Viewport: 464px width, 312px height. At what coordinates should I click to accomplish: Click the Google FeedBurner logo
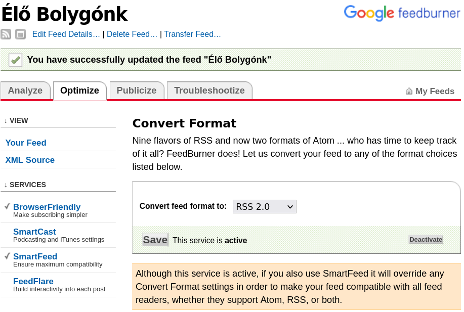tap(402, 13)
